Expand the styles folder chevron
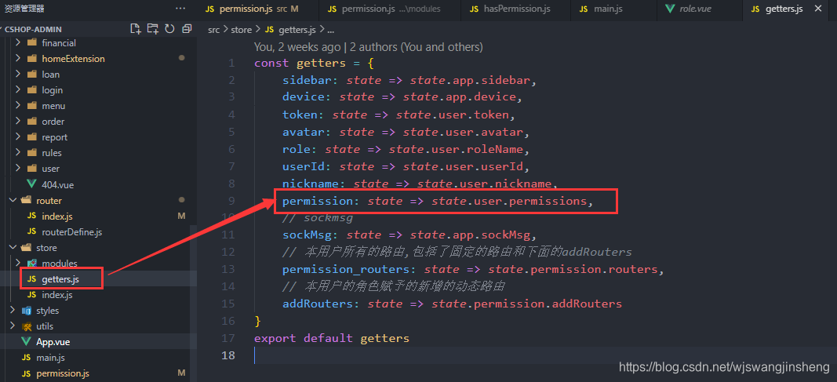 coord(13,311)
